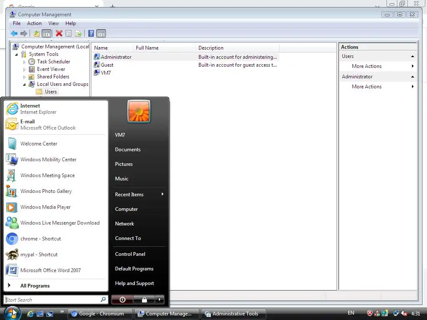Open Windows Meeting Space
This screenshot has width=427, height=320.
pos(56,175)
